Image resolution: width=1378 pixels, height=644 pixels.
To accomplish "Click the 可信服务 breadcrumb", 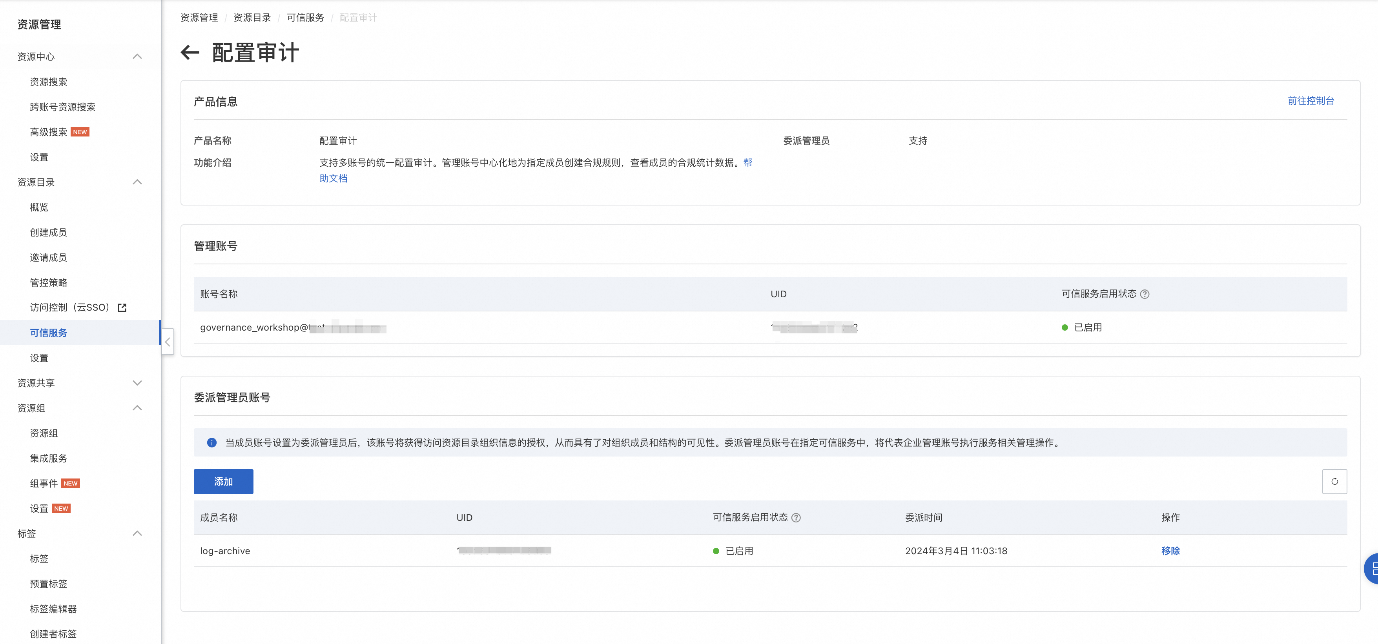I will click(305, 18).
